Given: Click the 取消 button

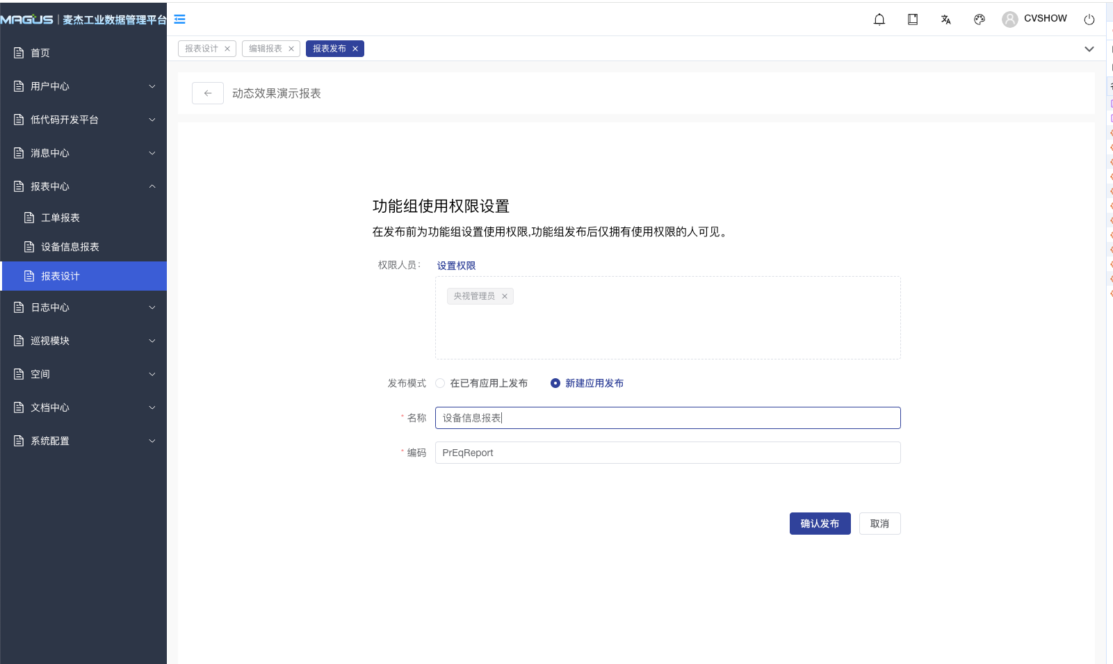Looking at the screenshot, I should coord(880,524).
